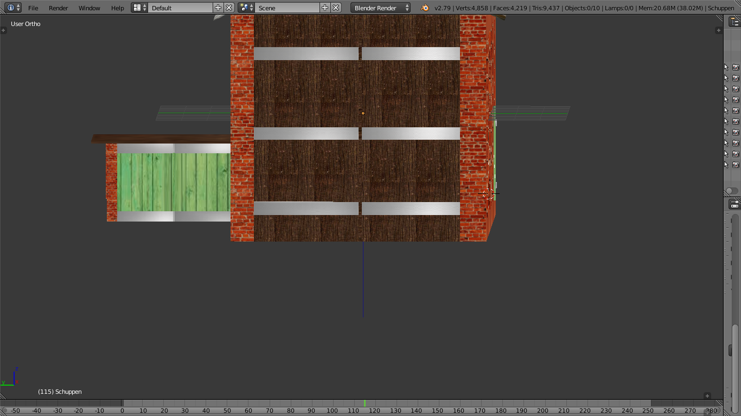741x416 pixels.
Task: Open the File menu
Action: click(x=33, y=8)
